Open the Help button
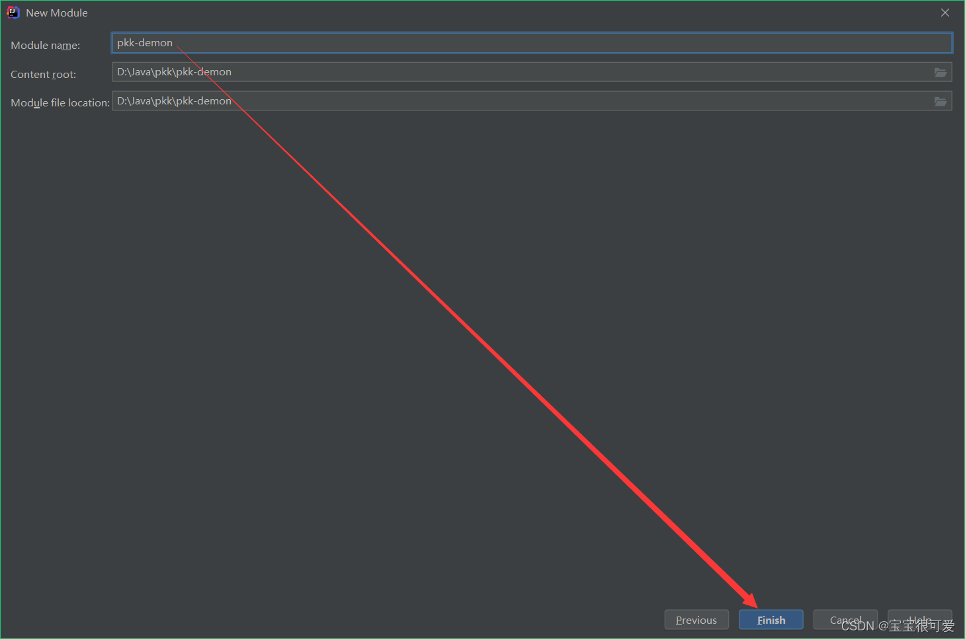The image size is (965, 639). pos(919,620)
